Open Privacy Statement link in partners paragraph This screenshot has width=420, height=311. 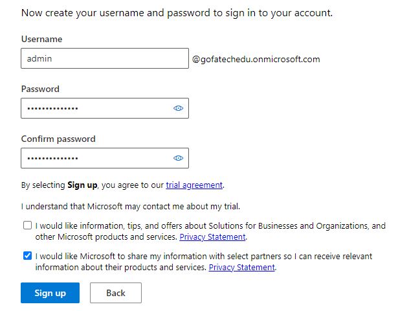pos(242,268)
